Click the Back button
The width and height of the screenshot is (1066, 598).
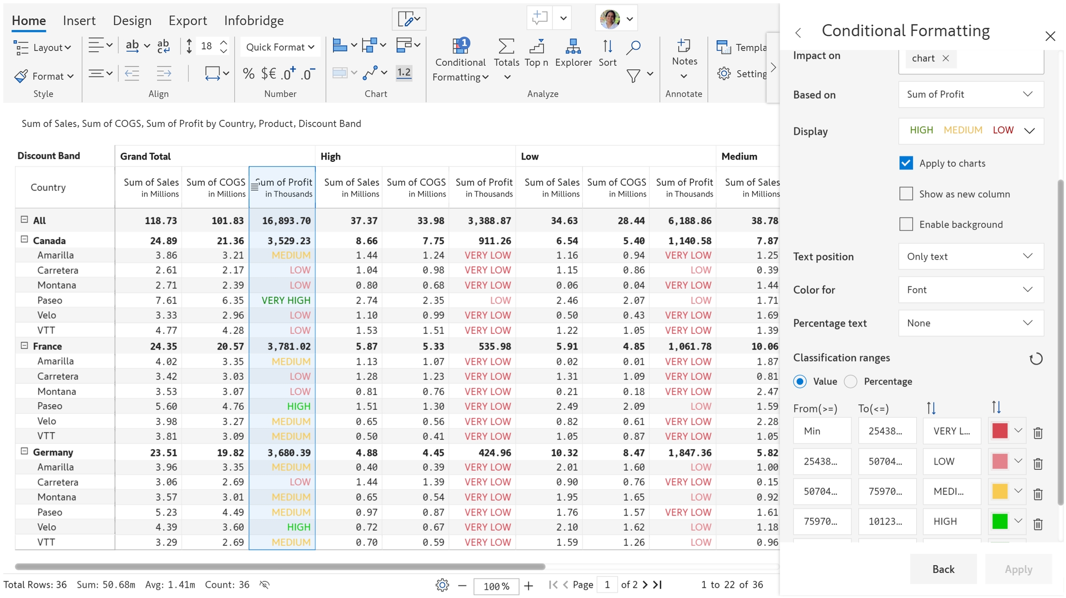(x=942, y=569)
